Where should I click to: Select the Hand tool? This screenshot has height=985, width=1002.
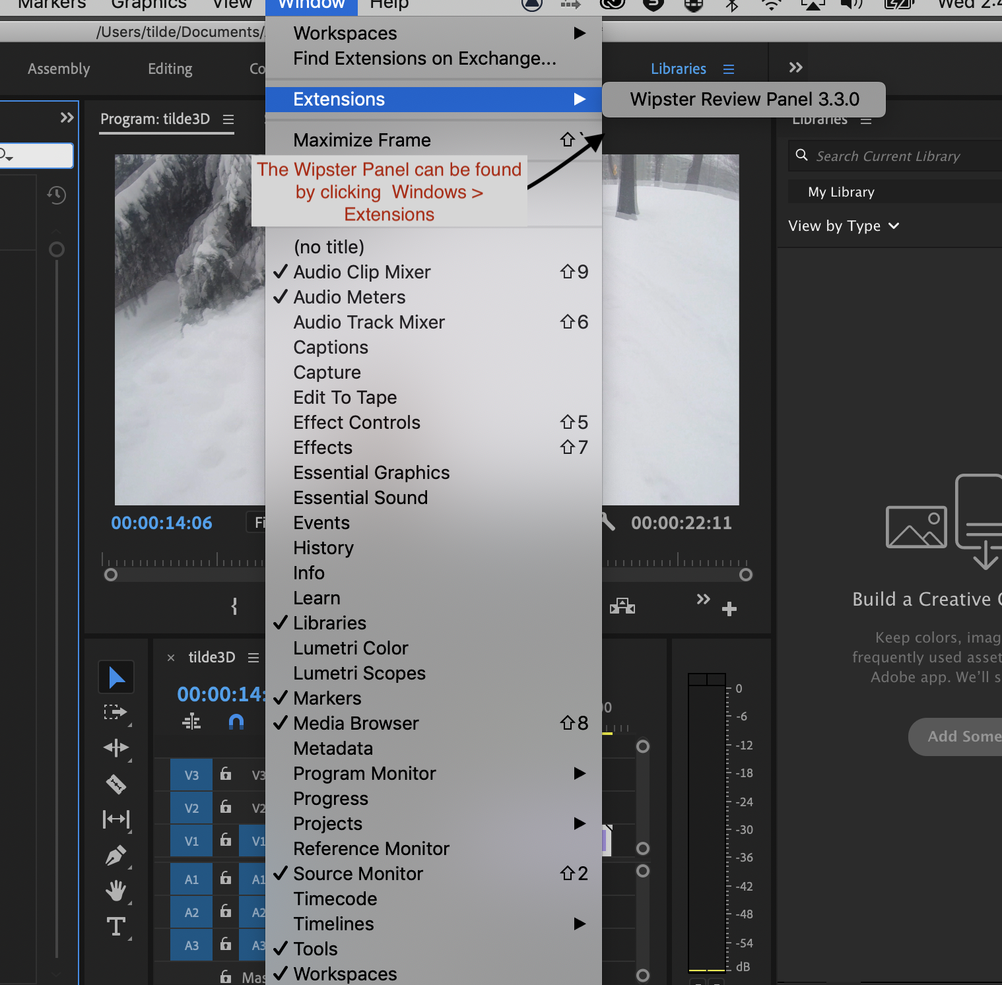(x=116, y=891)
